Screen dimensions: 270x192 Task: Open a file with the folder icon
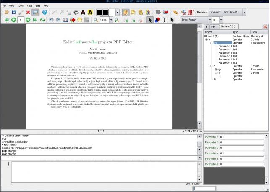[x=7, y=12]
